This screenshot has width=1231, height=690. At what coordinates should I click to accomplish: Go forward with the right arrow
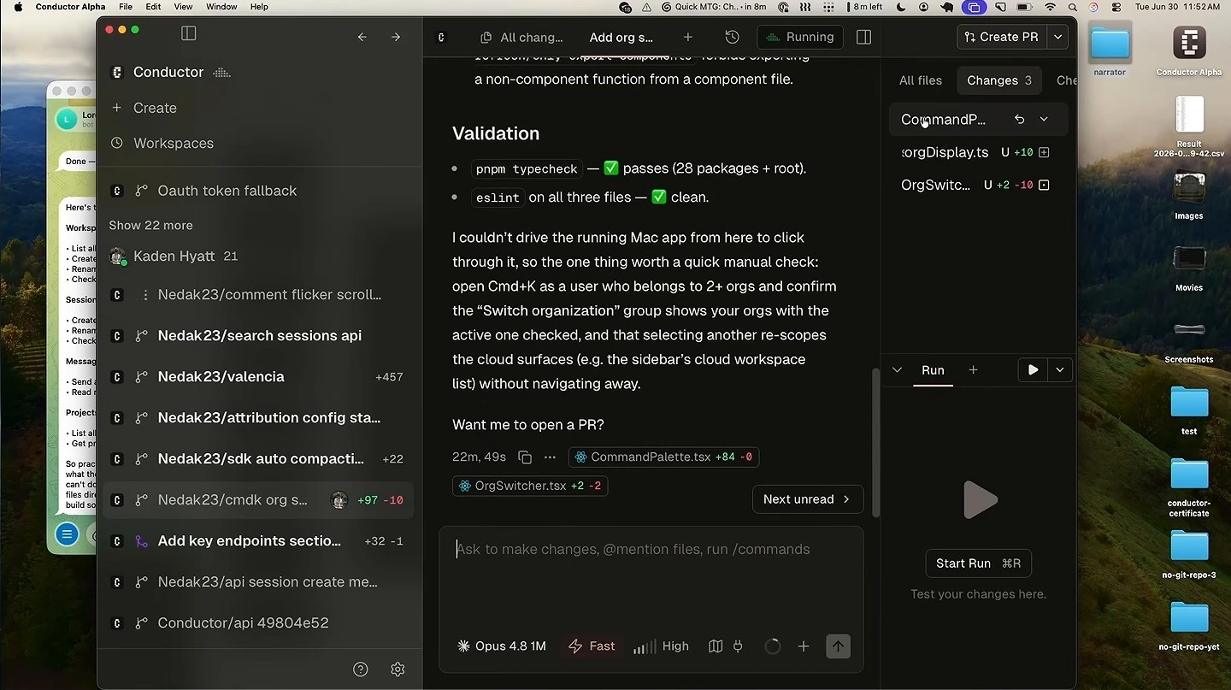(x=395, y=37)
